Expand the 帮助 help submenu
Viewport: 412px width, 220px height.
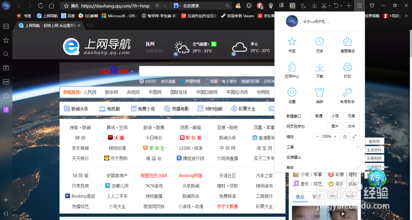pos(323,168)
